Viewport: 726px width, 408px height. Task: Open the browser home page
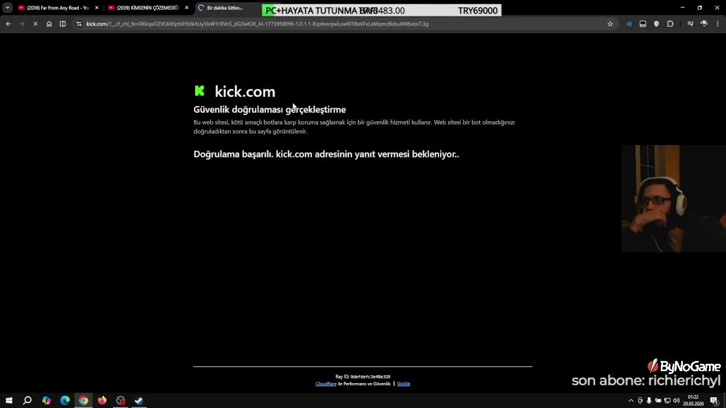click(49, 24)
